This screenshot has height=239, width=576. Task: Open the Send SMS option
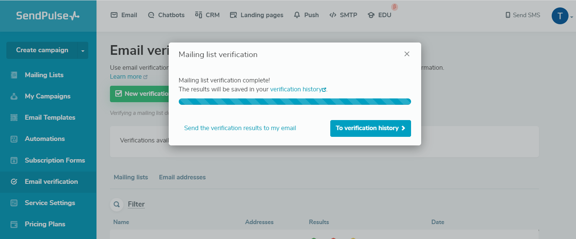[x=523, y=15]
